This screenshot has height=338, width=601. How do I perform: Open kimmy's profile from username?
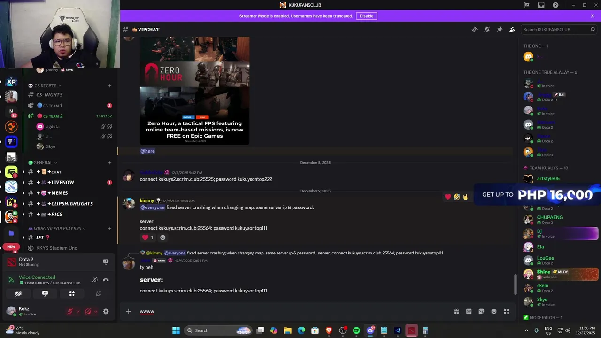(x=147, y=200)
